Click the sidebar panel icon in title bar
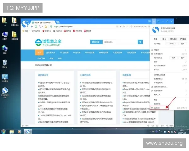 [x=149, y=21]
